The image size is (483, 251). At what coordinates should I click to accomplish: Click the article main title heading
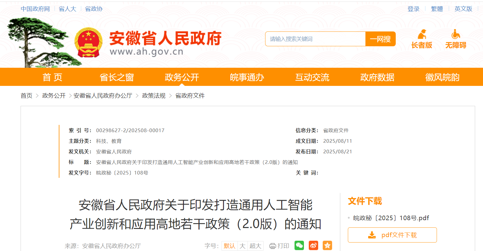[x=195, y=214]
